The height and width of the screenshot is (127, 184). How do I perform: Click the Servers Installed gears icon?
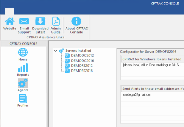tap(61, 51)
